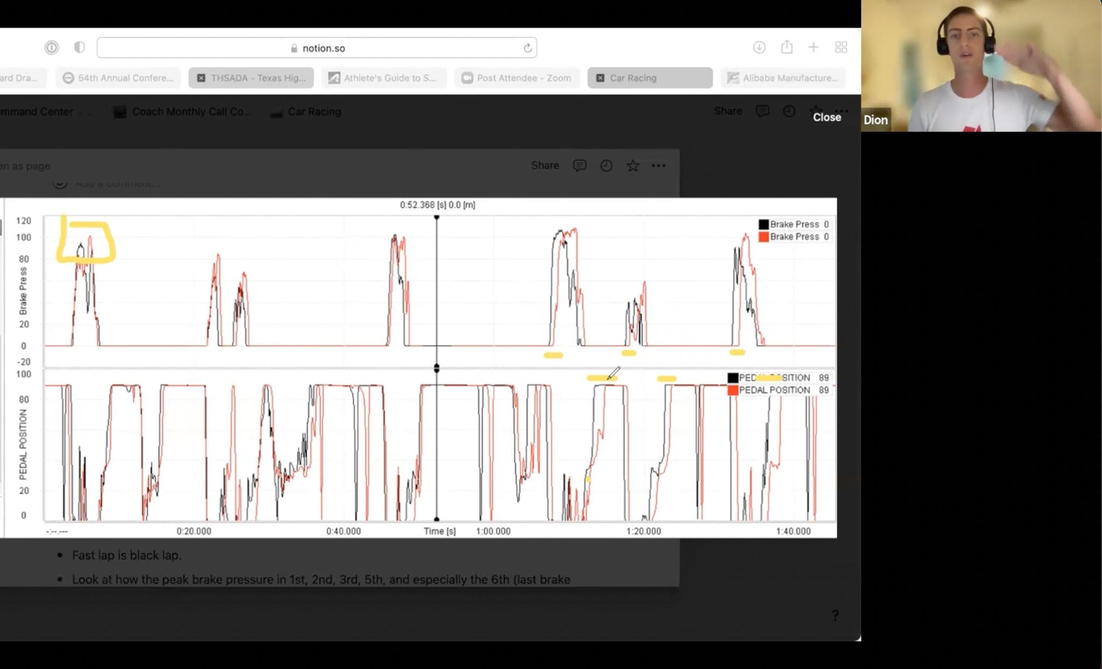This screenshot has width=1102, height=669.
Task: Show the tab overview grid
Action: [x=841, y=47]
